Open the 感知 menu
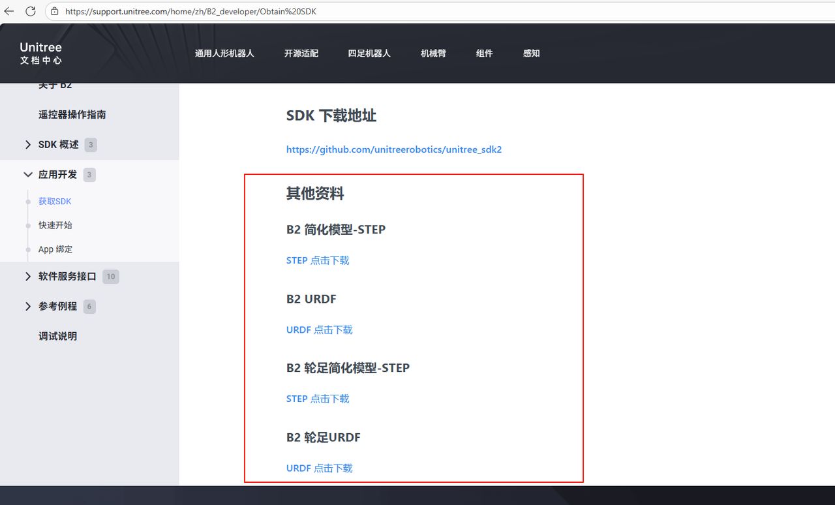This screenshot has width=835, height=505. (531, 54)
